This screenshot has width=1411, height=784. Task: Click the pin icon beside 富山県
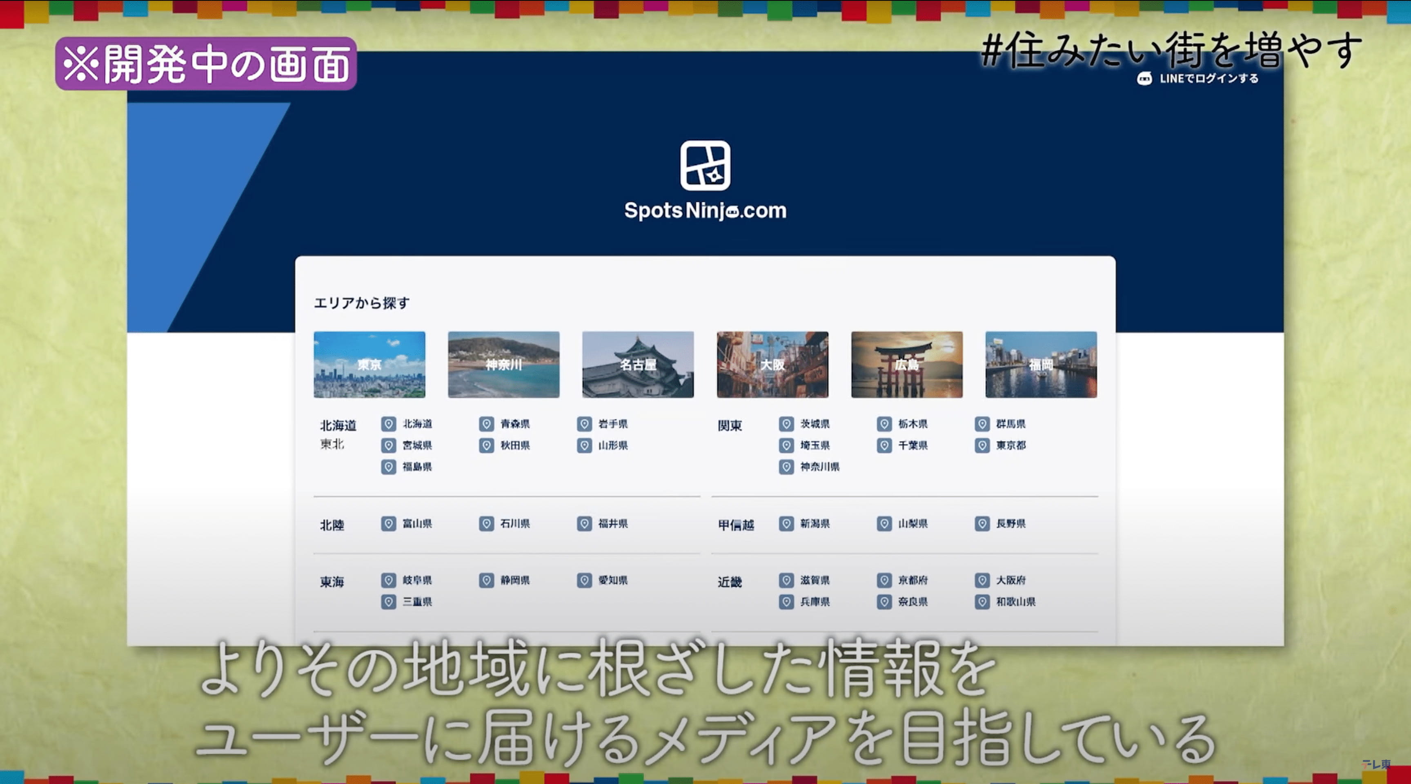388,524
